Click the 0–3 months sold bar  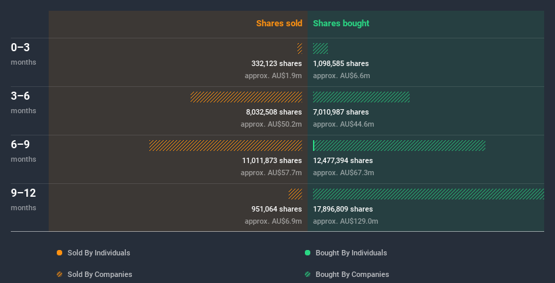[x=299, y=49]
